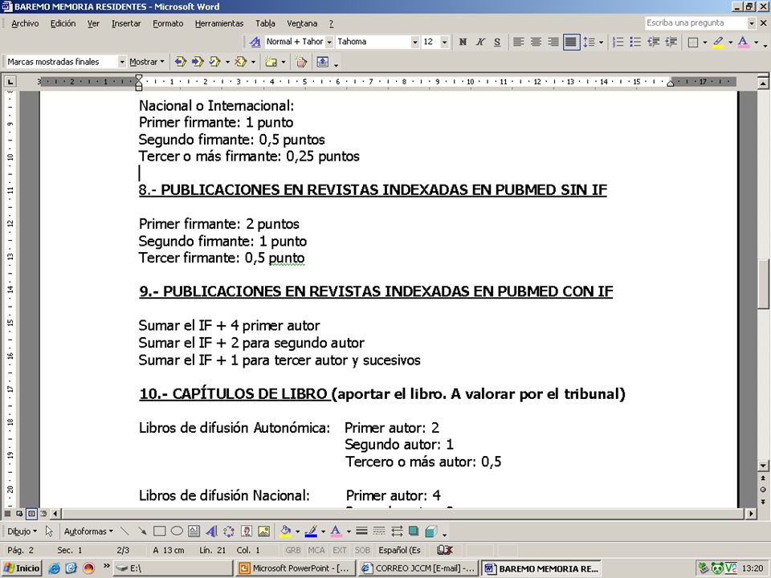771x578 pixels.
Task: Select the Rectangle drawing tool
Action: tap(159, 531)
